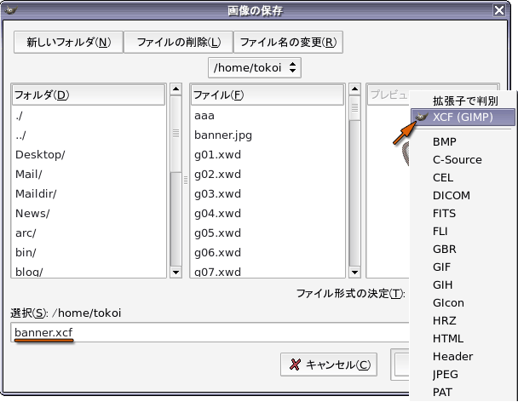Viewport: 518px width, 402px height.
Task: Select CEL file format
Action: [x=463, y=177]
